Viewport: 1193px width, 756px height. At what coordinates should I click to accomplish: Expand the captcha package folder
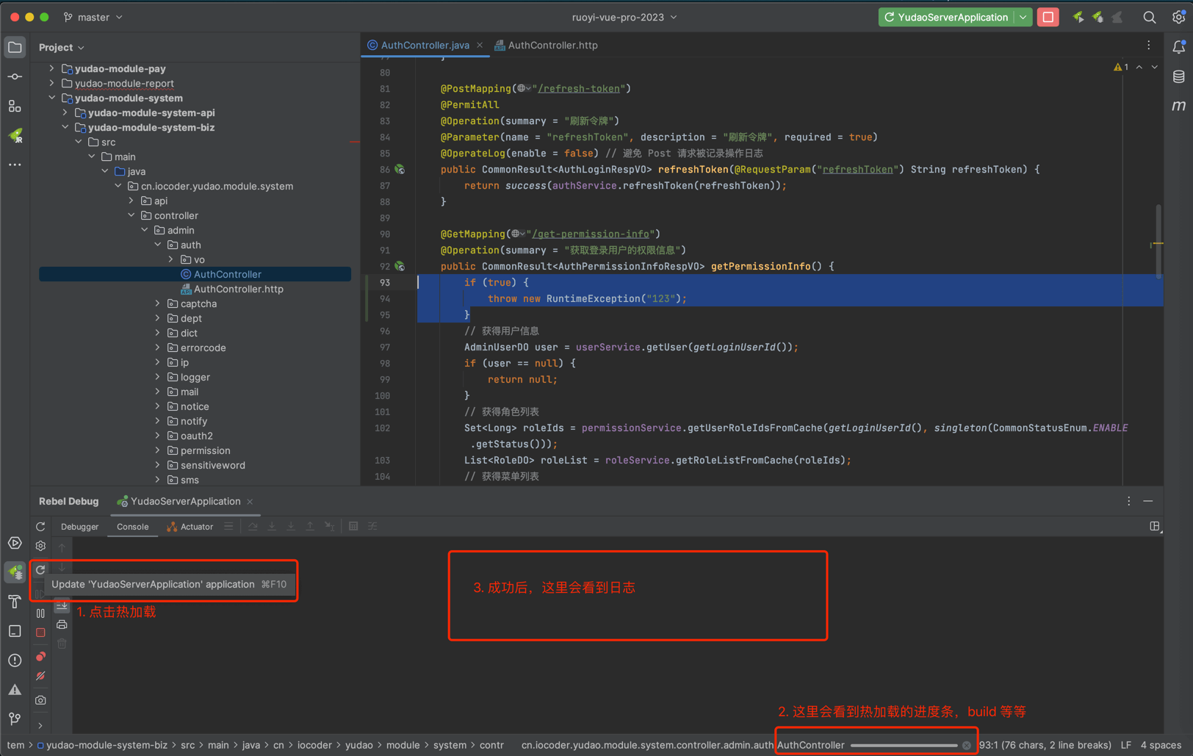point(157,303)
